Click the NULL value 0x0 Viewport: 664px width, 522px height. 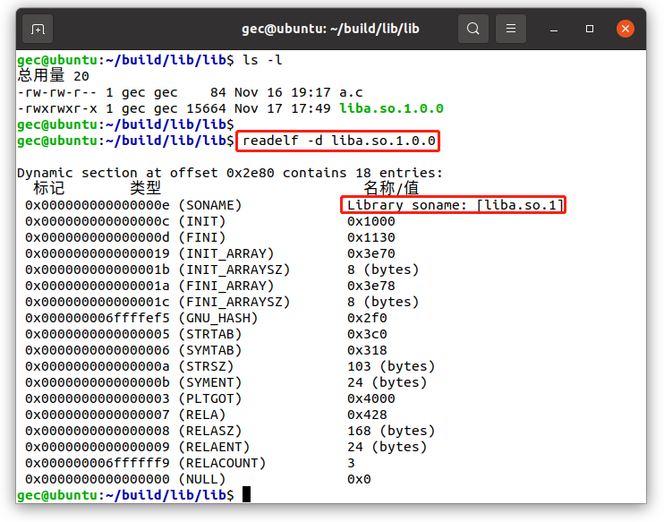[x=359, y=479]
